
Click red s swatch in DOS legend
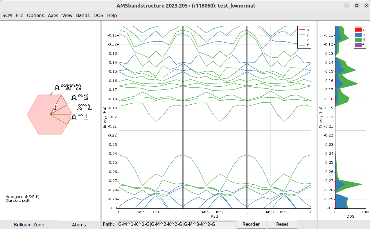click(358, 30)
